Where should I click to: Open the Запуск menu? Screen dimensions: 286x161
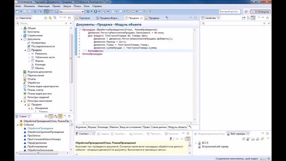(67, 6)
